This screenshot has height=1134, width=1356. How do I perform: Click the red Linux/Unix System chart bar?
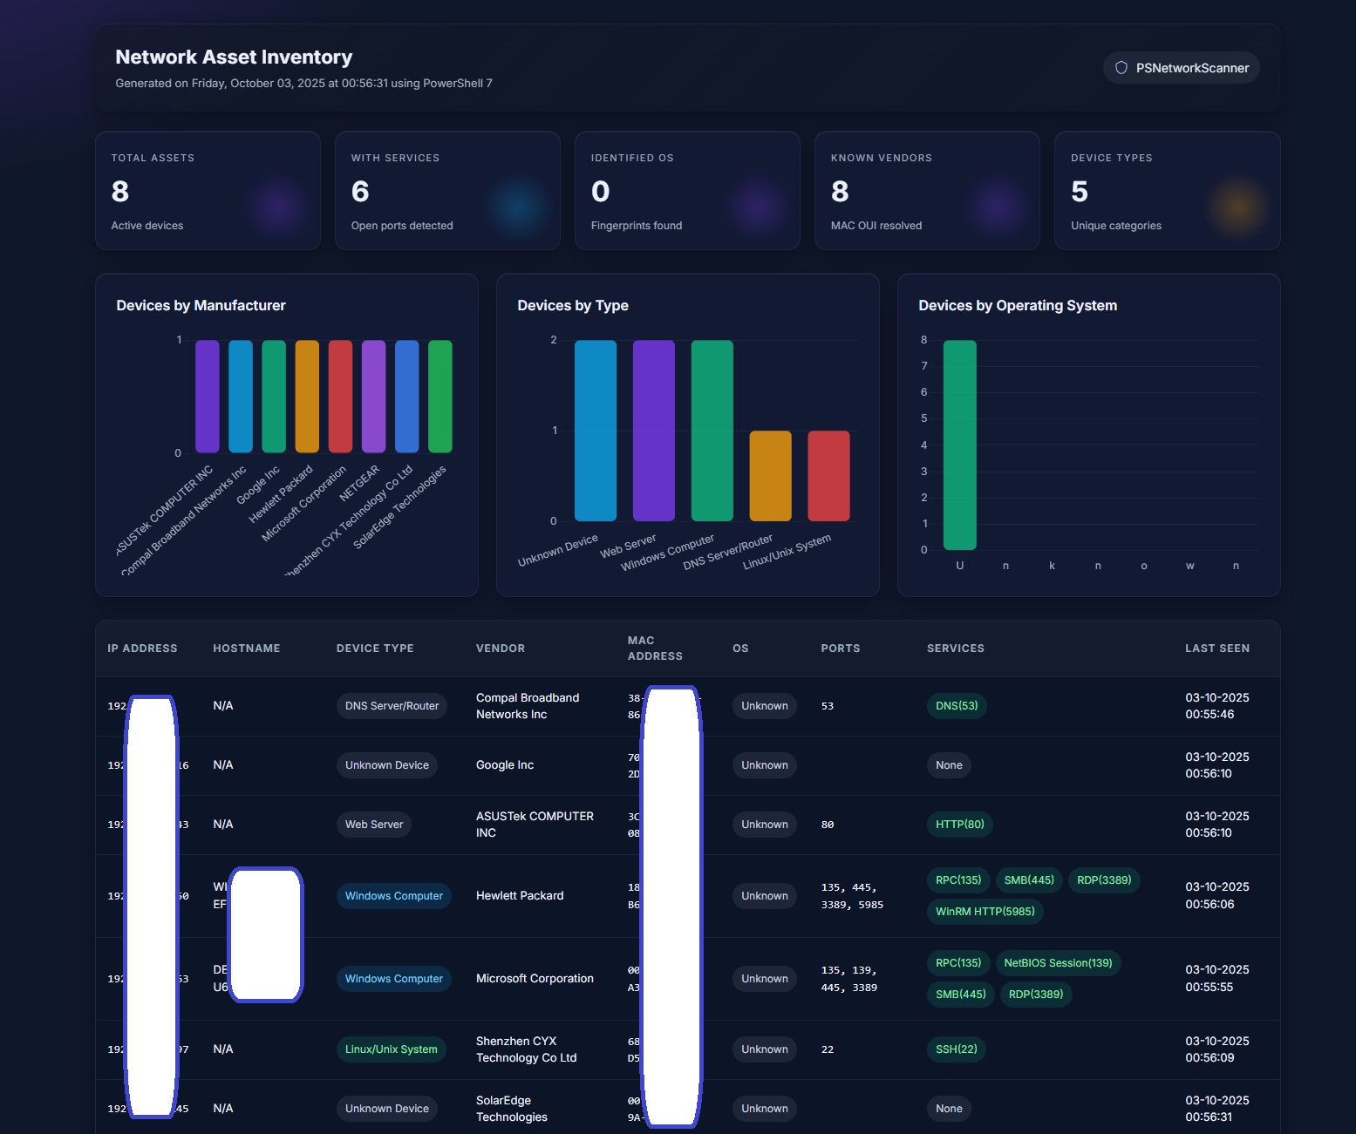[828, 476]
